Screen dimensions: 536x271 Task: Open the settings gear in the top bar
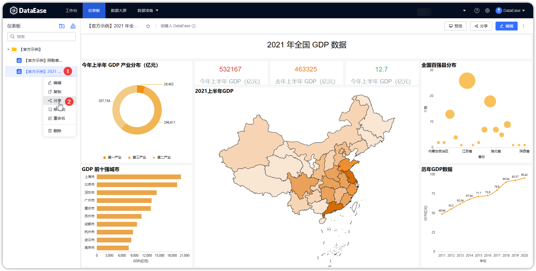tap(487, 10)
